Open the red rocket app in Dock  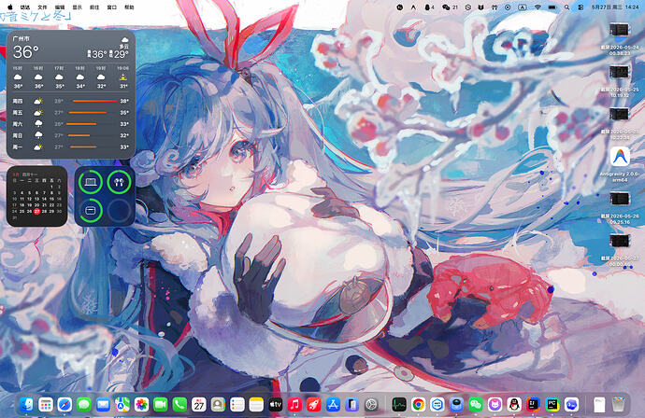pos(313,405)
